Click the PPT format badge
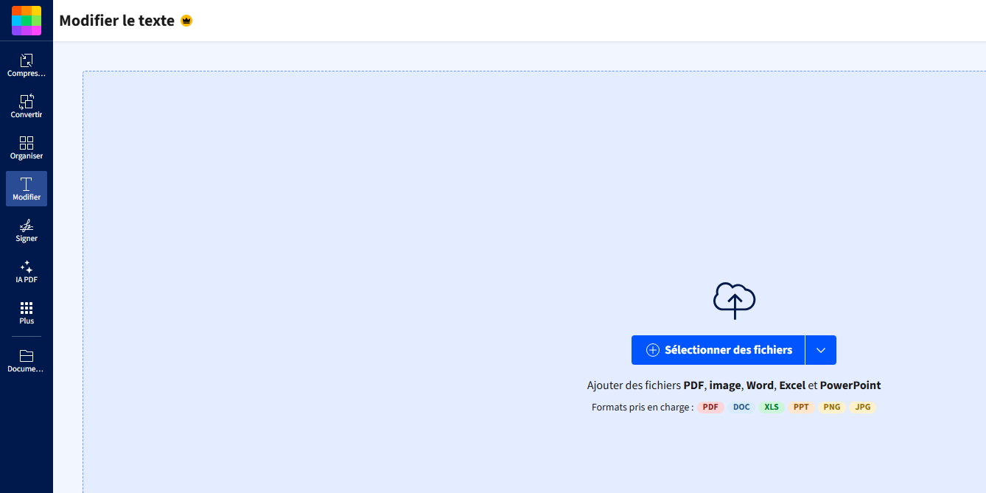The height and width of the screenshot is (493, 986). tap(801, 406)
